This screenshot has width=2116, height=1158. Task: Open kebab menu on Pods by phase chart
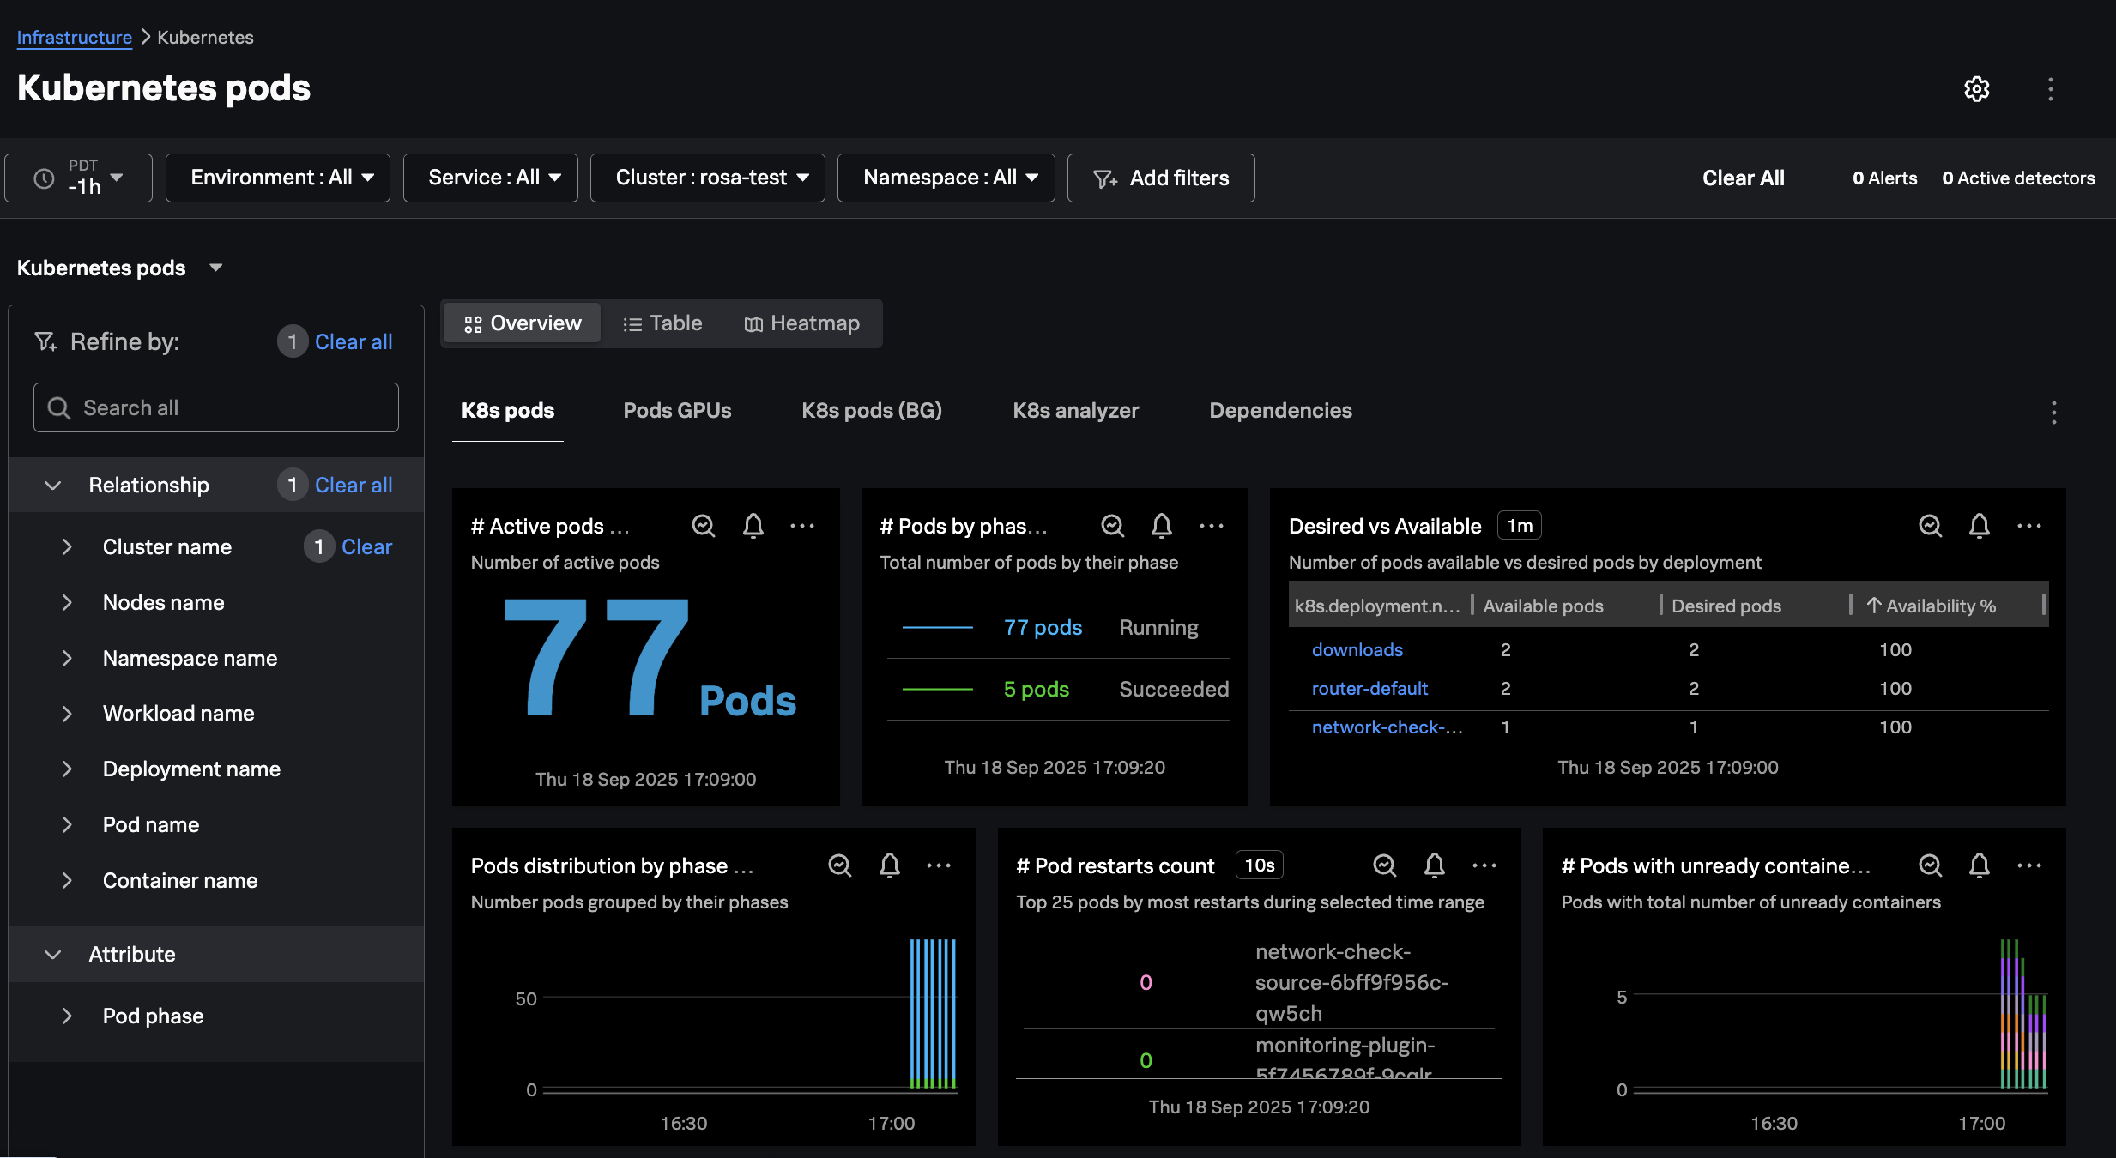click(x=1212, y=526)
